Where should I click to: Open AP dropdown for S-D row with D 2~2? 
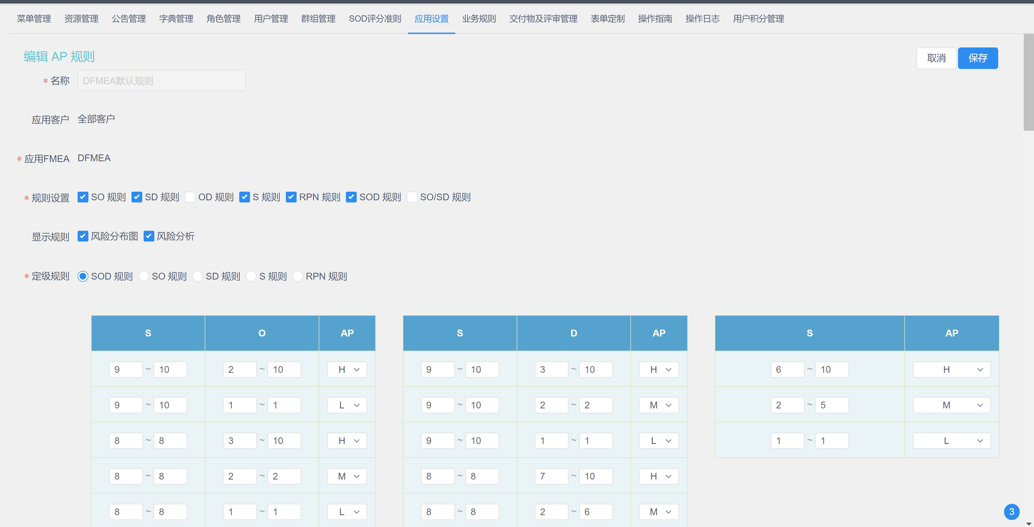click(659, 405)
